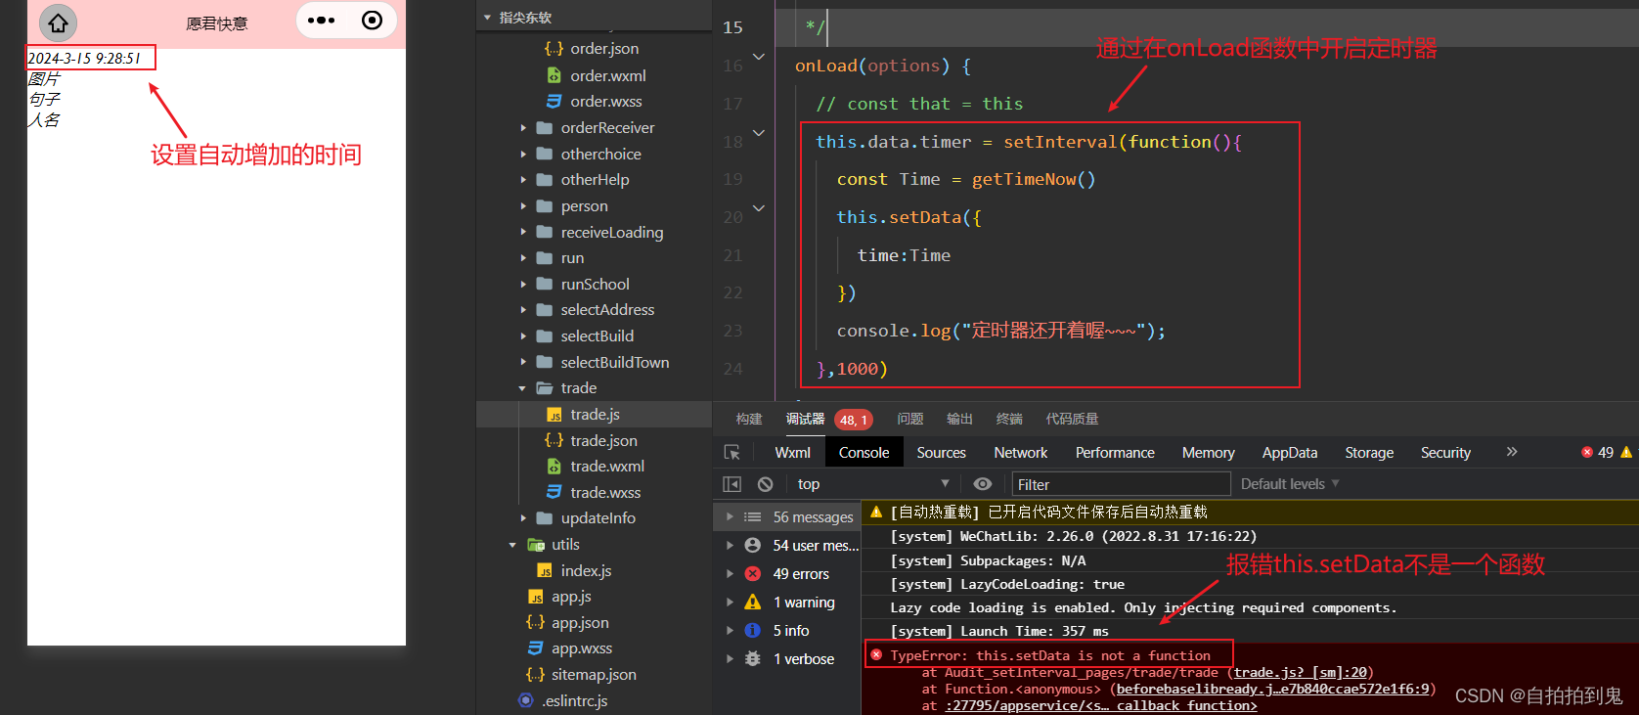Select trade.js in the file tree
This screenshot has height=715, width=1639.
[x=595, y=415]
